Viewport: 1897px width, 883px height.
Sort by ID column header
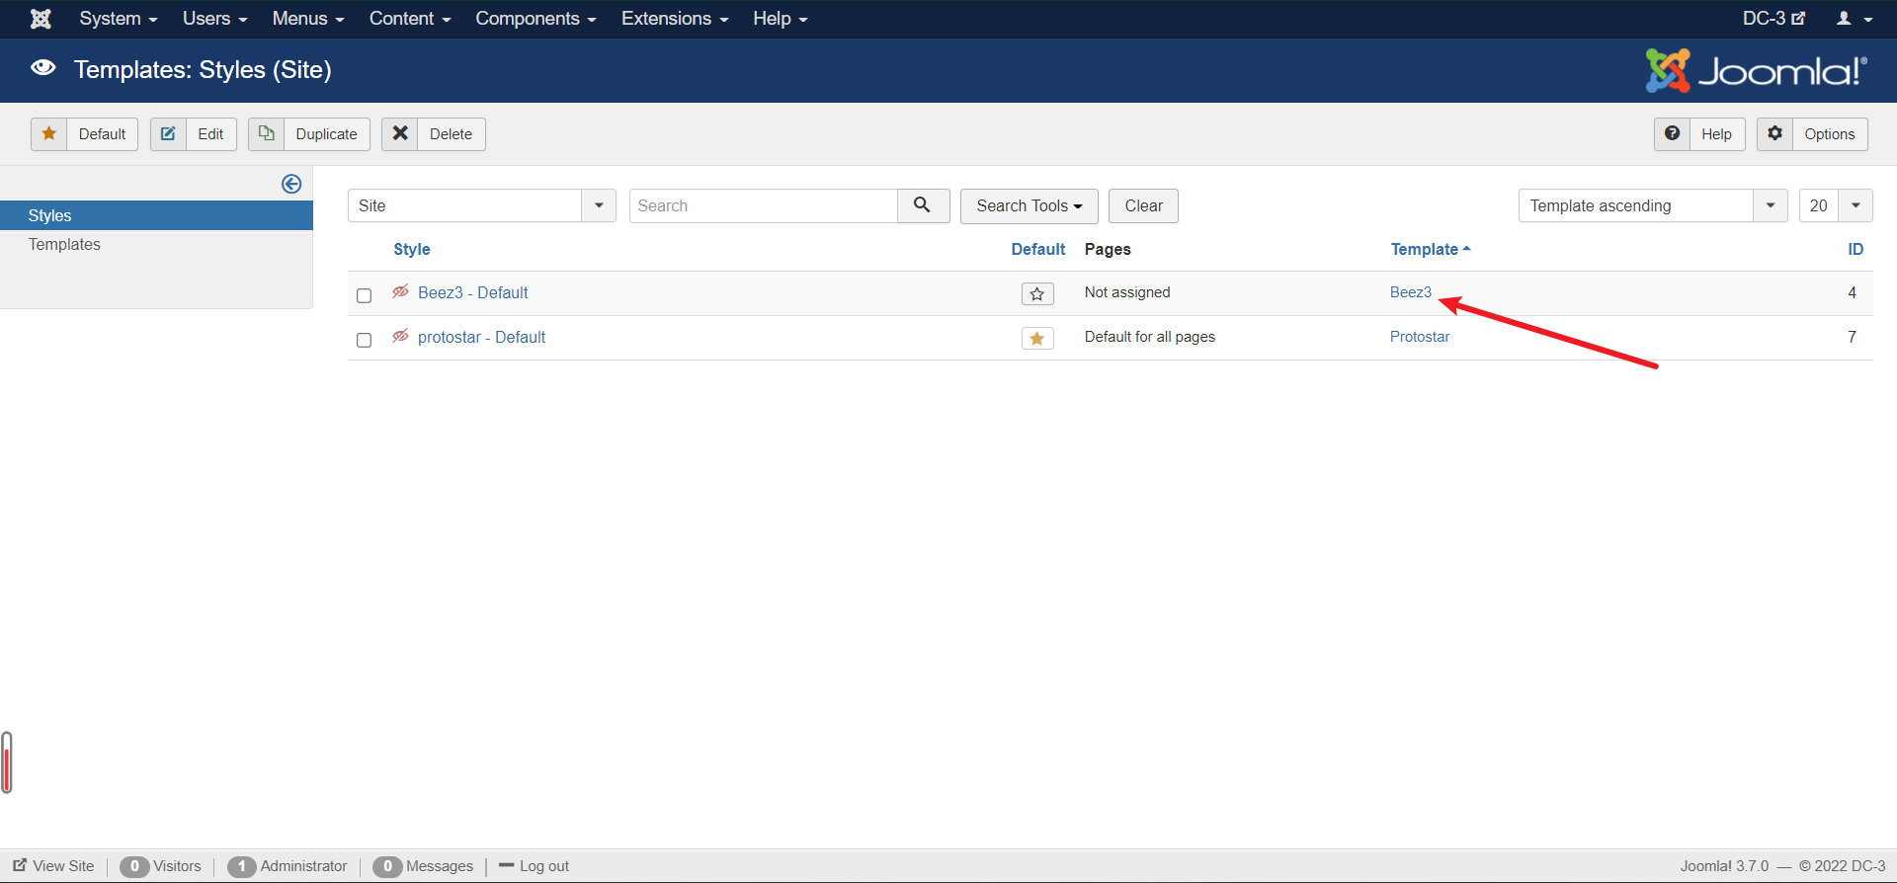click(x=1856, y=249)
